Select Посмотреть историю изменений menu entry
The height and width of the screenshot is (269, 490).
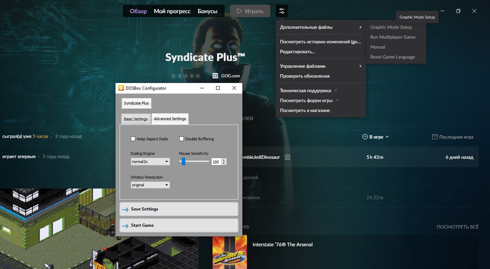point(321,42)
